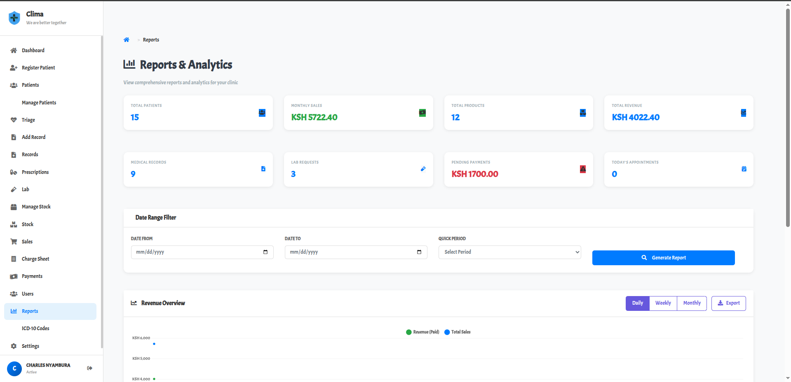791x382 pixels.
Task: Select the Lab syringe icon
Action: (14, 189)
